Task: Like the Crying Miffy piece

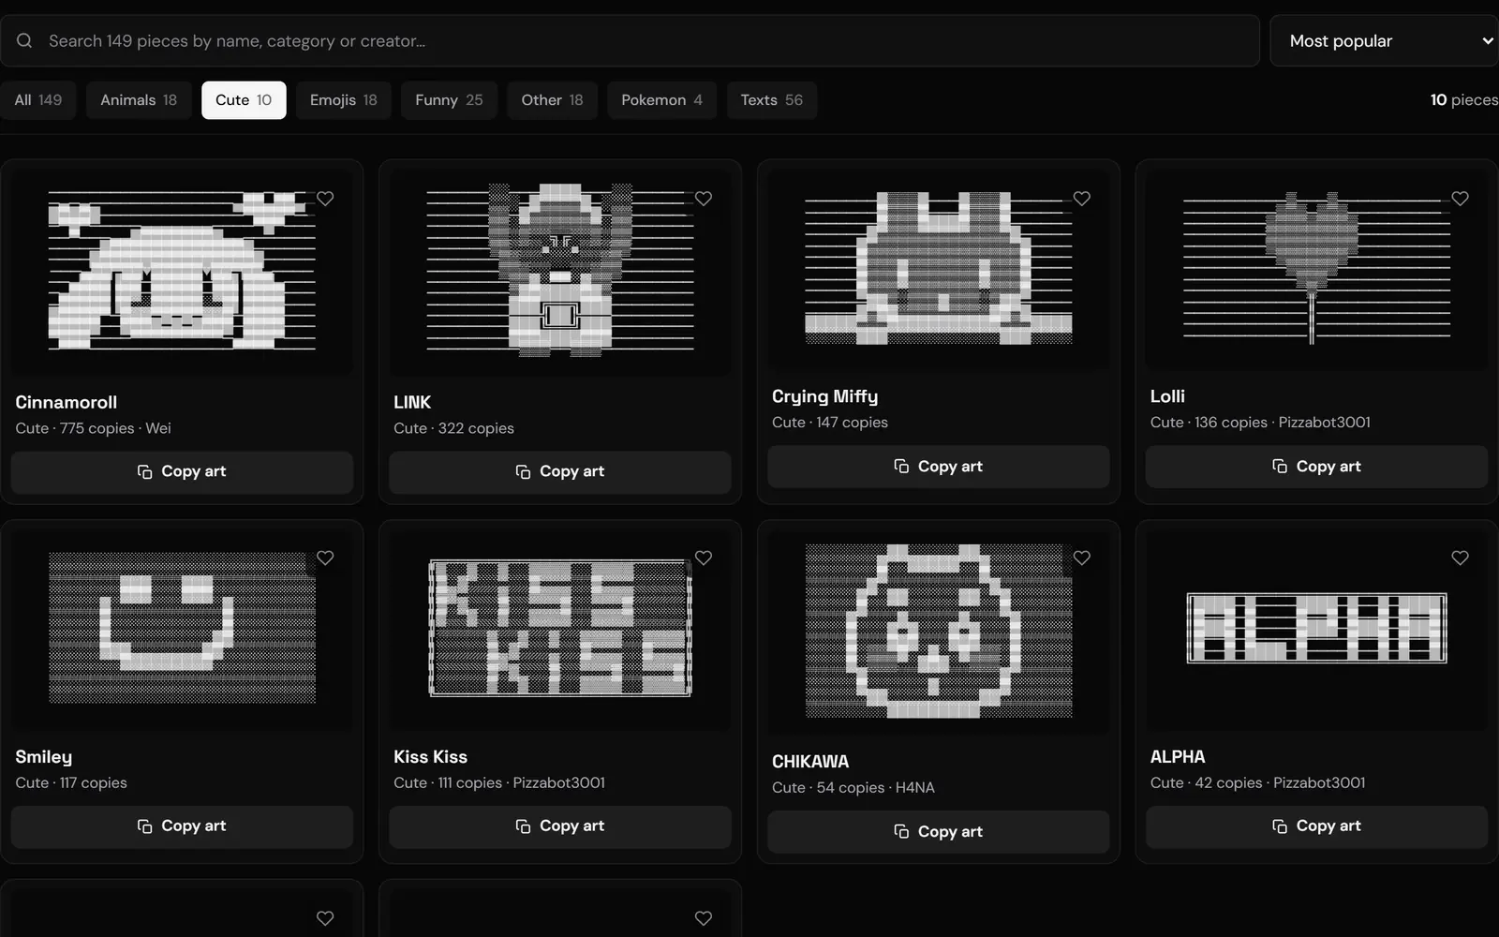Action: click(x=1082, y=199)
